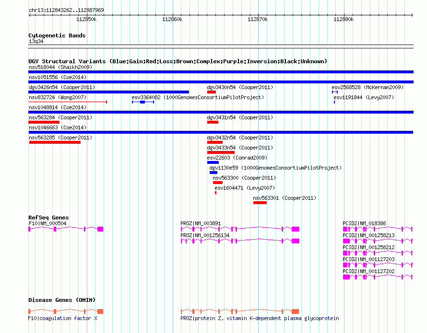Click the blue bar under esv22603

[213, 162]
